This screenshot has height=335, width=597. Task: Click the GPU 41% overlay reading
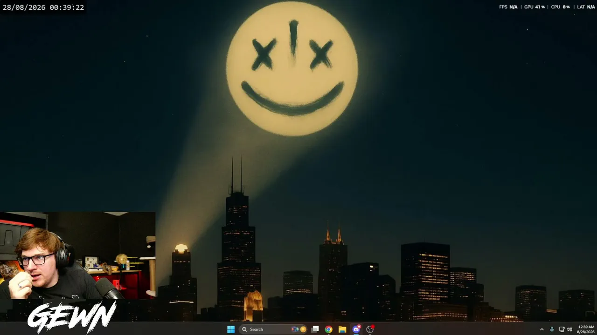point(535,7)
